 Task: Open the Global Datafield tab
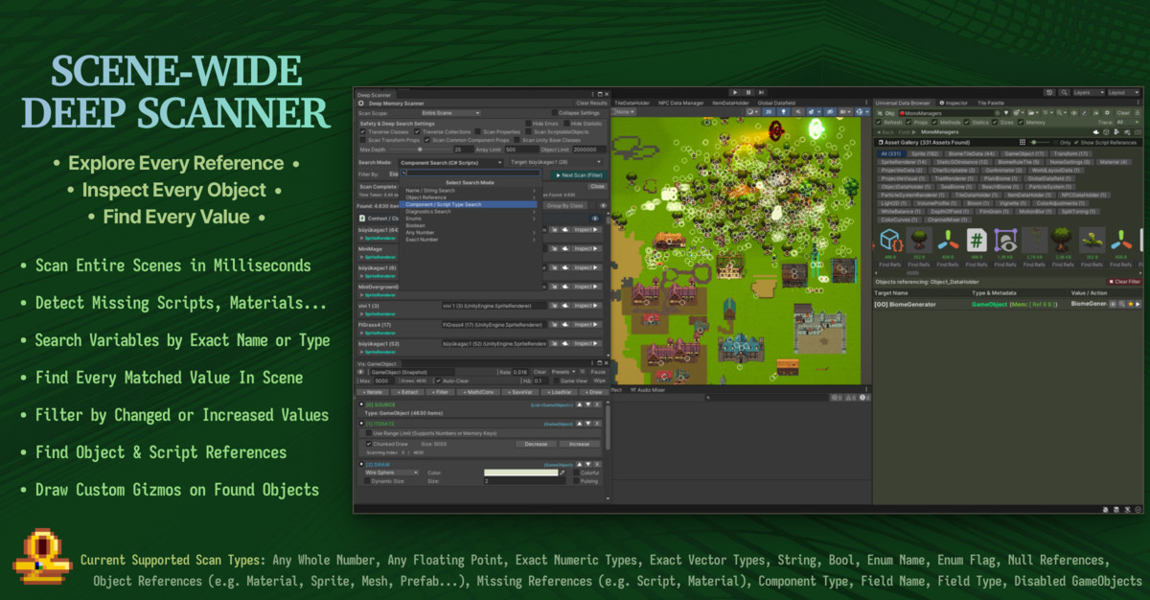pos(776,103)
